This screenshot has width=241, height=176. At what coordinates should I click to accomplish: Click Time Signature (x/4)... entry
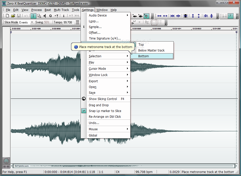106,38
